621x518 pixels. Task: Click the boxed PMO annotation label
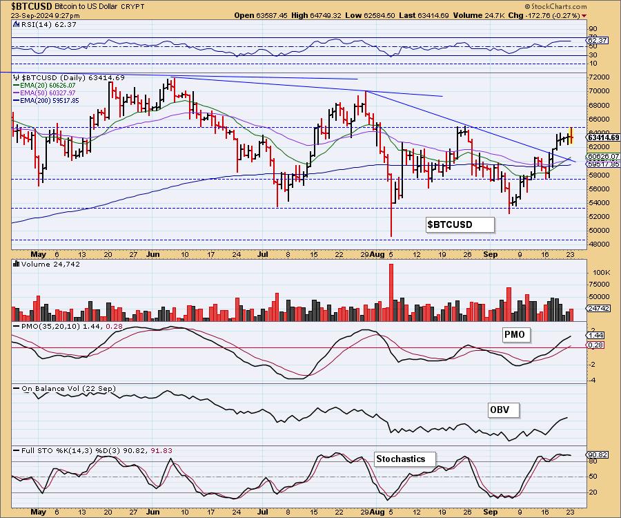tap(516, 335)
